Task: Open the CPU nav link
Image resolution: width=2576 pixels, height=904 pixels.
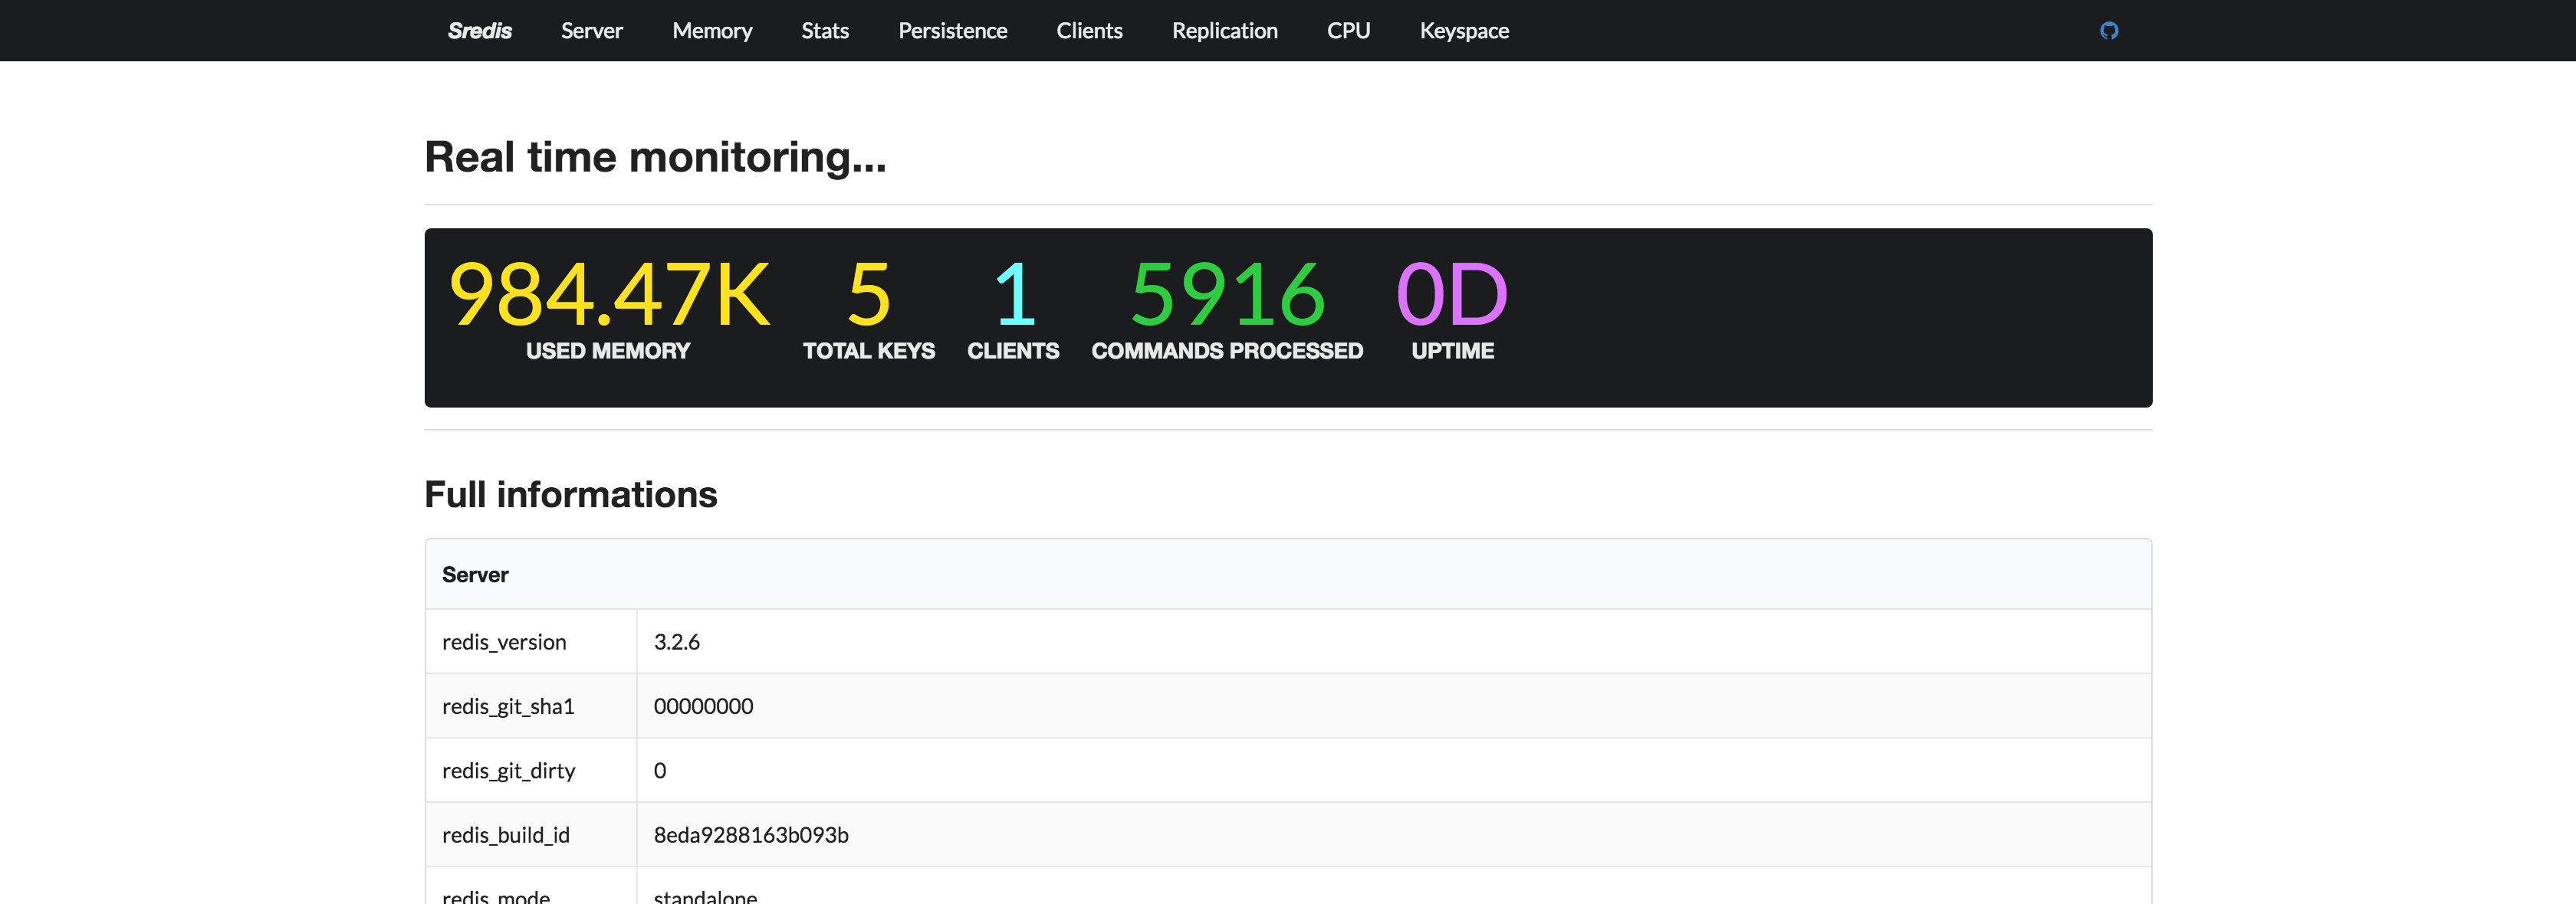Action: coord(1348,31)
